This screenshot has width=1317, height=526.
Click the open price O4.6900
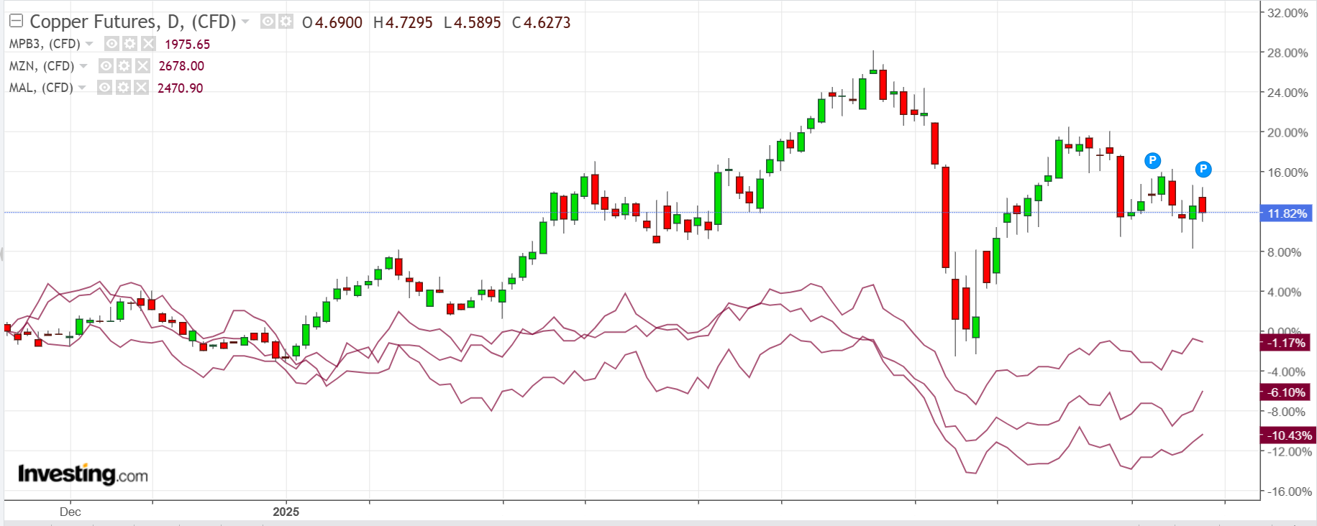[x=332, y=22]
